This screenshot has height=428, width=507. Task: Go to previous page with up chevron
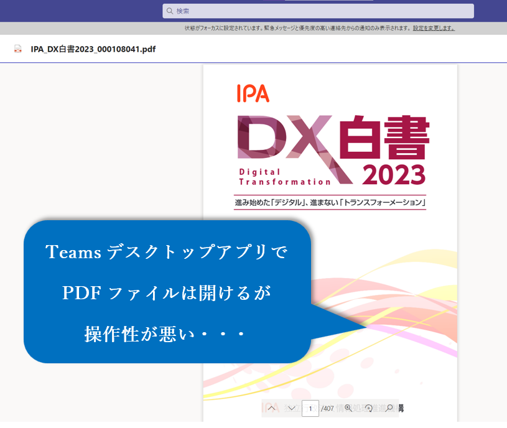272,408
